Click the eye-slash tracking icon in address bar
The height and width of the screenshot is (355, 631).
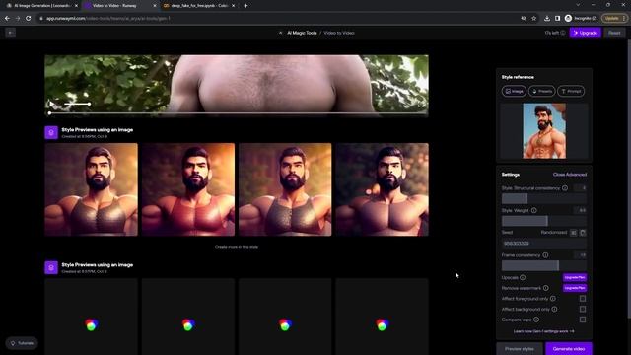pos(524,18)
